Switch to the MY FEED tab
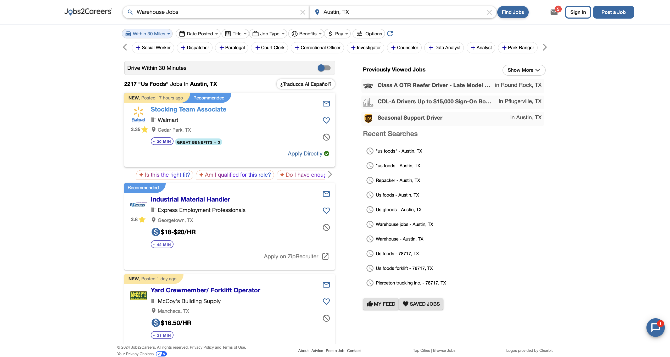670x357 pixels. click(x=381, y=304)
